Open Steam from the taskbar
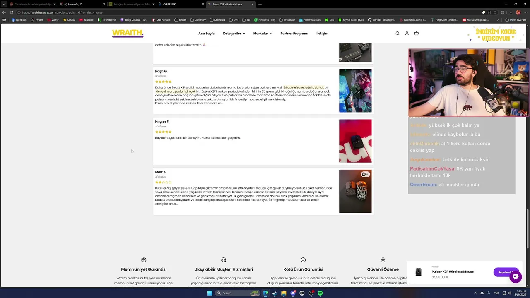The height and width of the screenshot is (298, 530). pos(275,293)
